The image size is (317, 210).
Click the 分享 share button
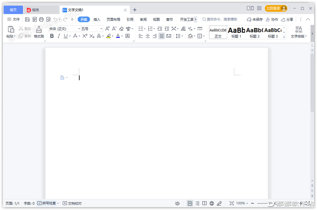[x=287, y=19]
